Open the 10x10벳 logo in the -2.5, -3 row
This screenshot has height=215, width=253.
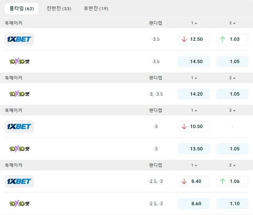[x=19, y=204]
